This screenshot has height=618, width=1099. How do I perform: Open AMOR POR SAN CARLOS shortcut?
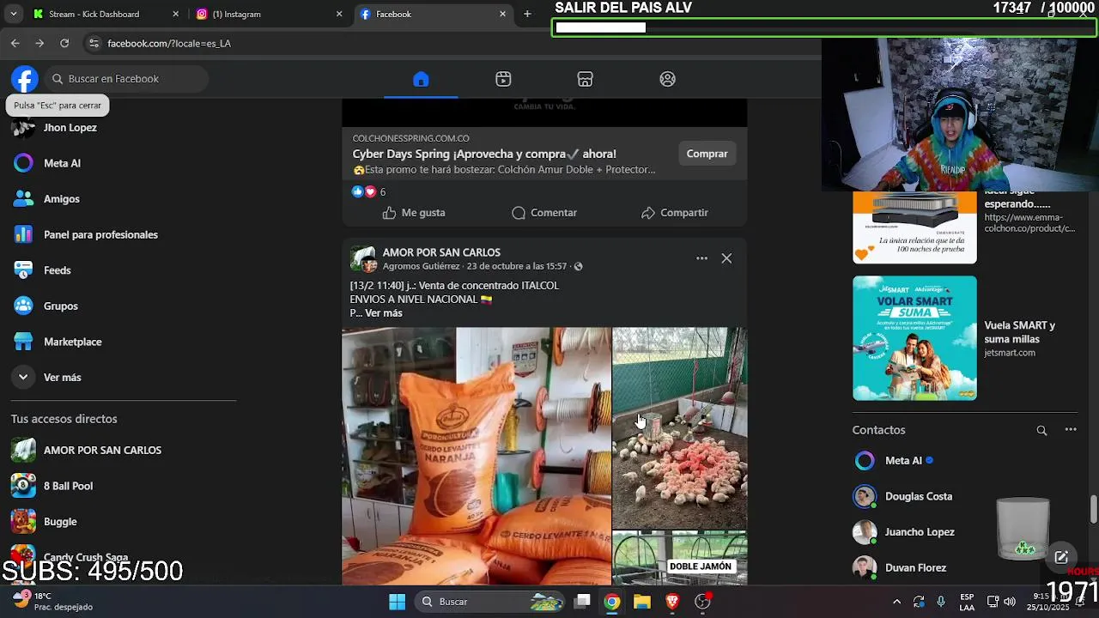tap(102, 450)
